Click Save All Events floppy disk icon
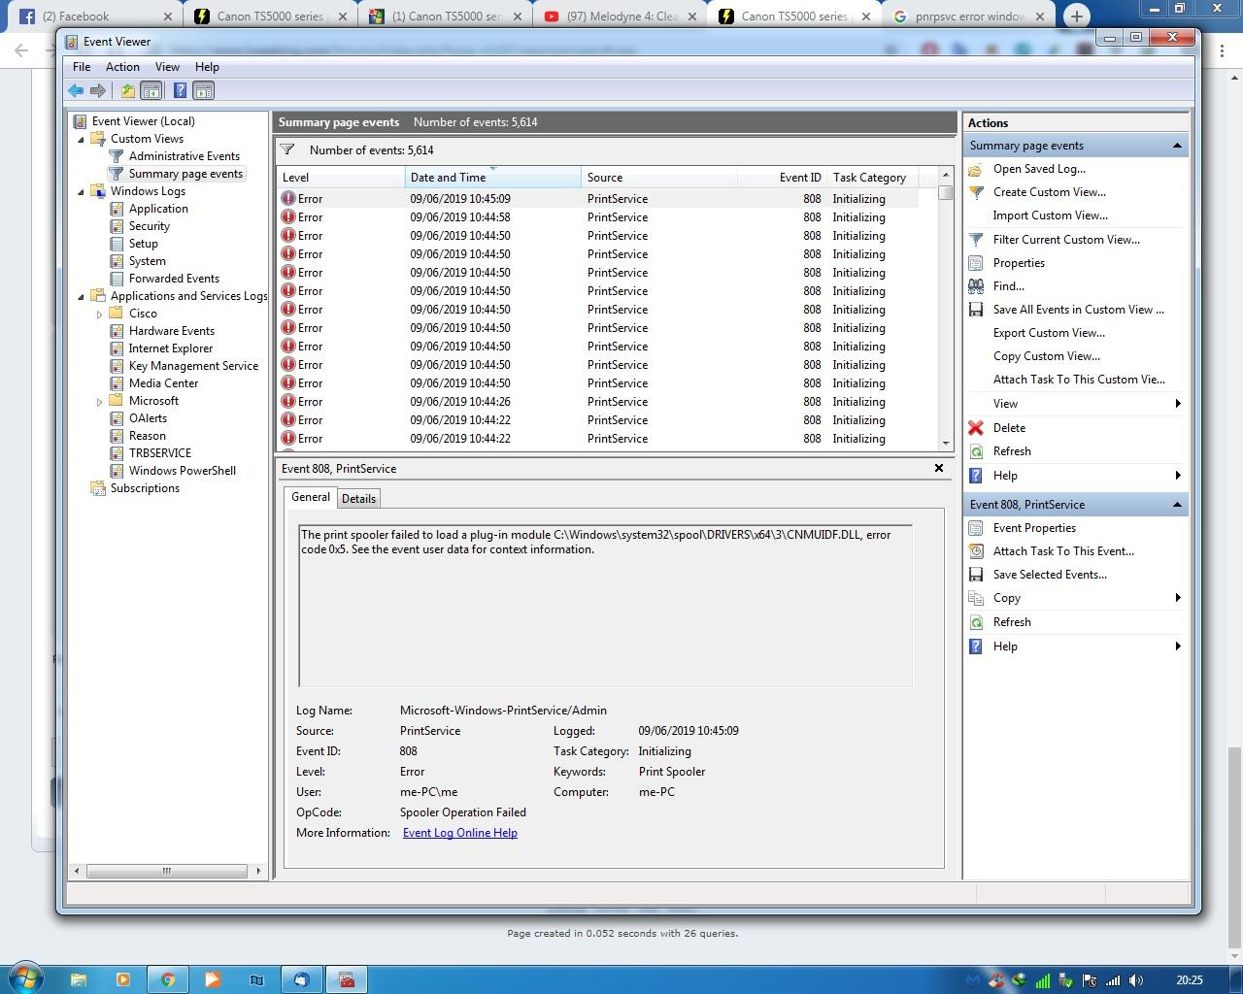This screenshot has width=1243, height=994. (976, 310)
